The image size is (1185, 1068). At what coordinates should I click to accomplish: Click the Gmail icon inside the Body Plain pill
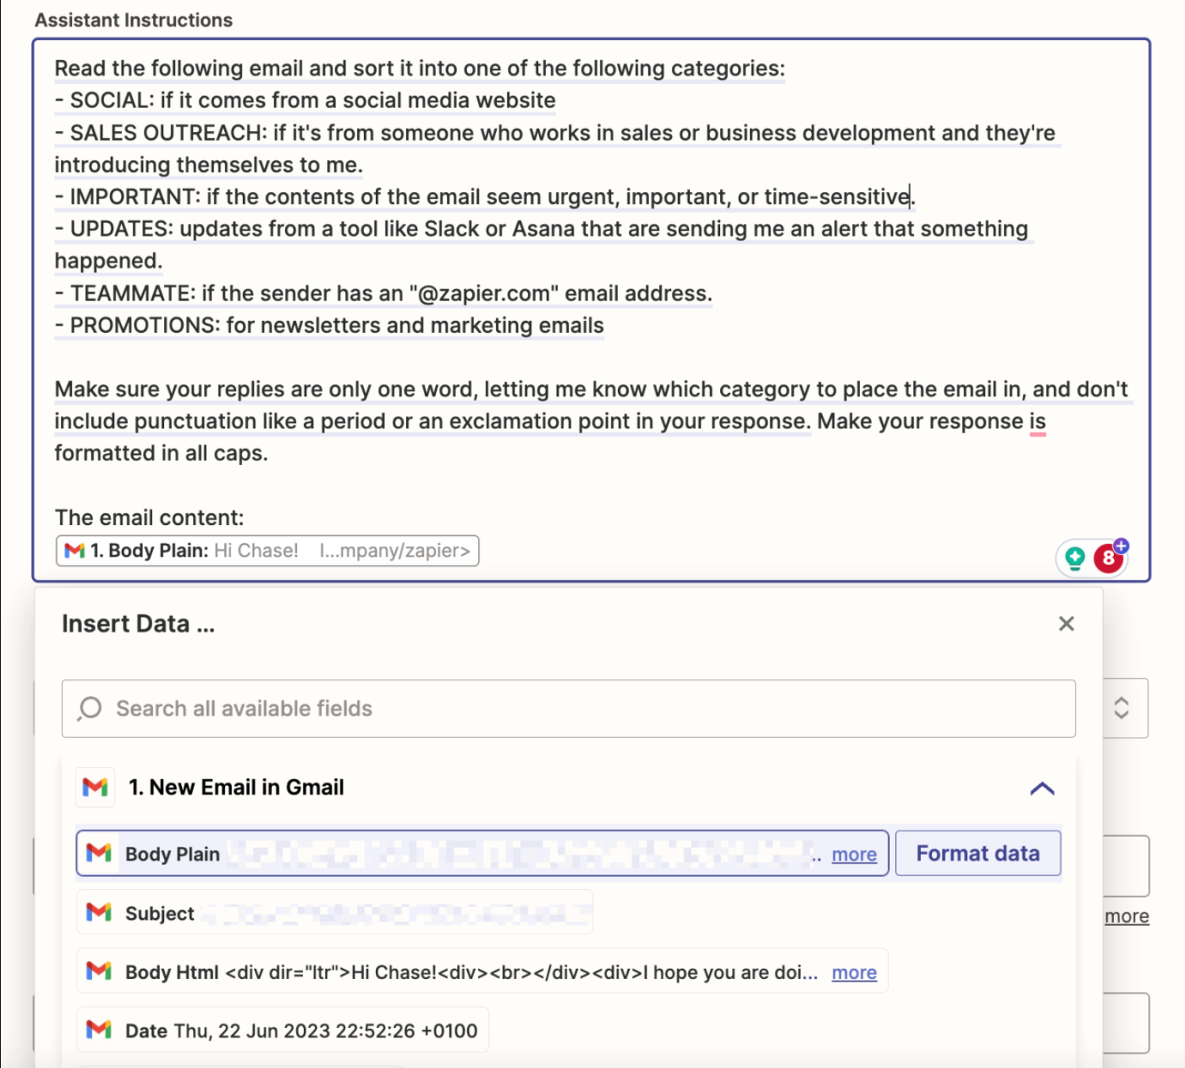[x=74, y=551]
